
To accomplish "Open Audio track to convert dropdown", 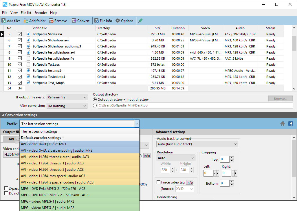I will tap(197, 144).
